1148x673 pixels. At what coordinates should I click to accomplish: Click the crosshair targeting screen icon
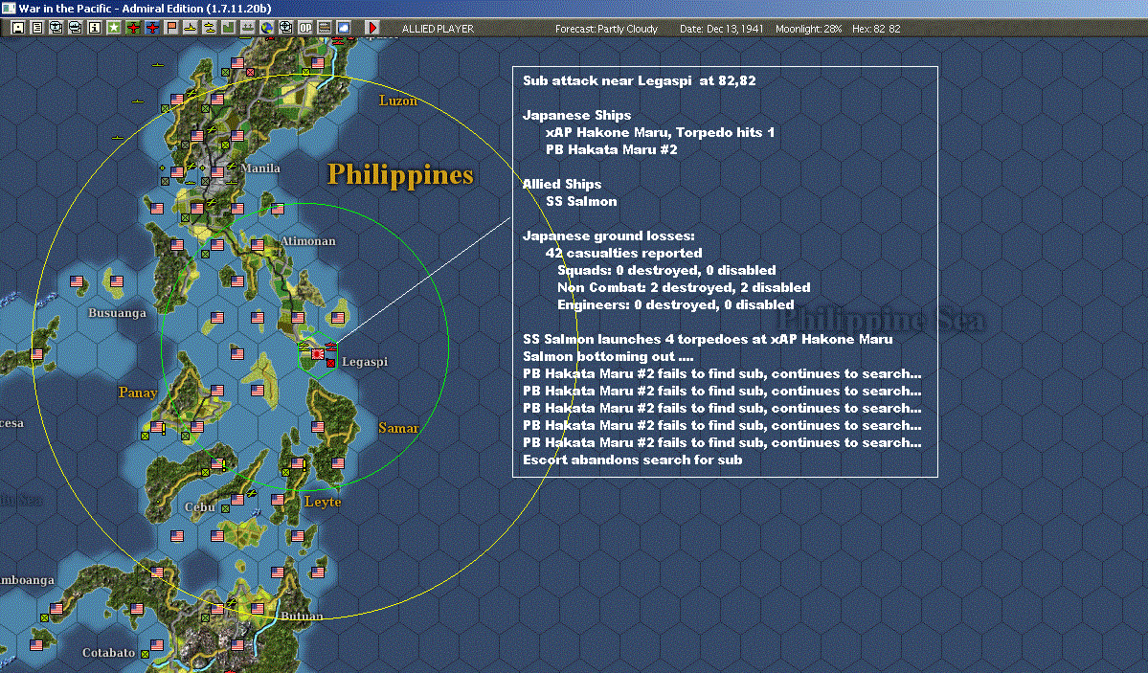tap(285, 28)
